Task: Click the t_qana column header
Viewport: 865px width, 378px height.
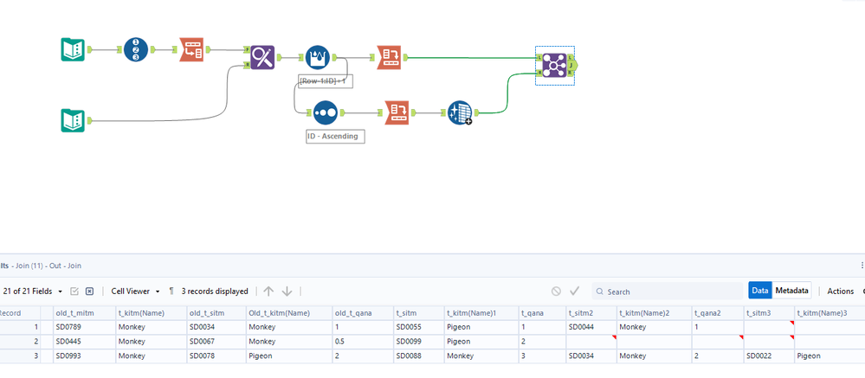Action: pyautogui.click(x=542, y=312)
